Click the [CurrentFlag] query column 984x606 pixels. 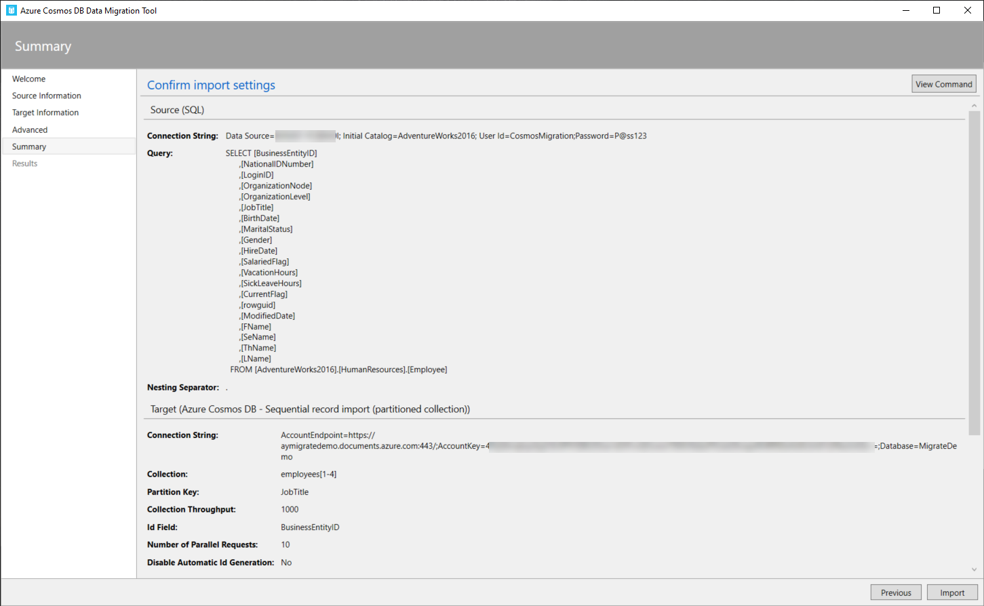click(x=263, y=294)
